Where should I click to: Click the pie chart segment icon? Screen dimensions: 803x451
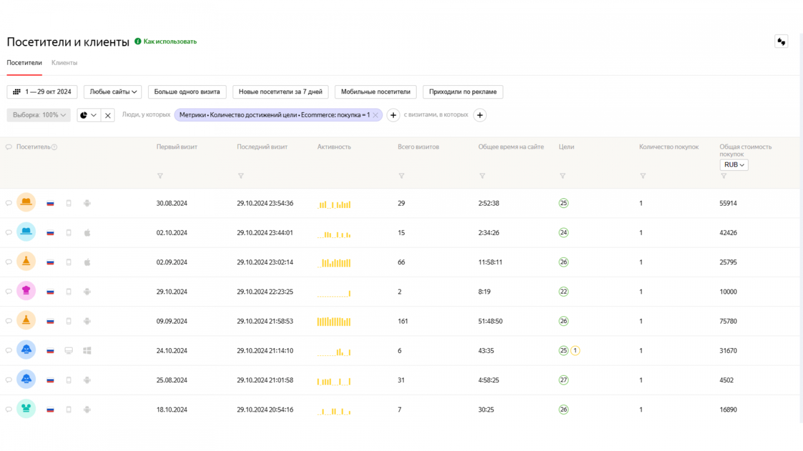(84, 115)
